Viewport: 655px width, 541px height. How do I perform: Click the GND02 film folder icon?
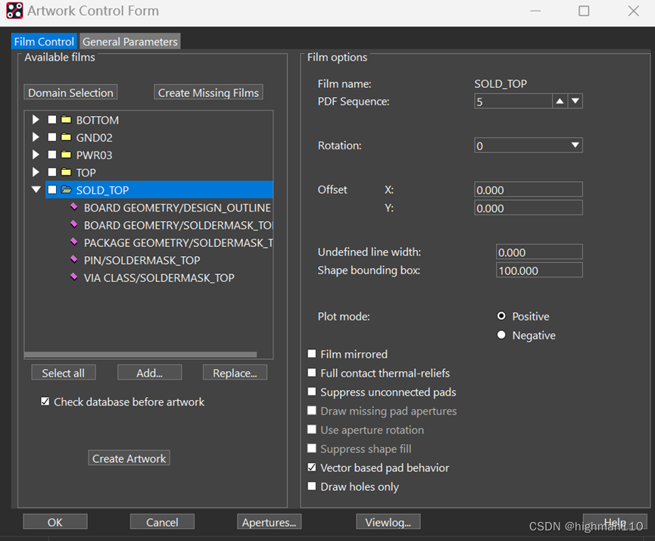[66, 137]
